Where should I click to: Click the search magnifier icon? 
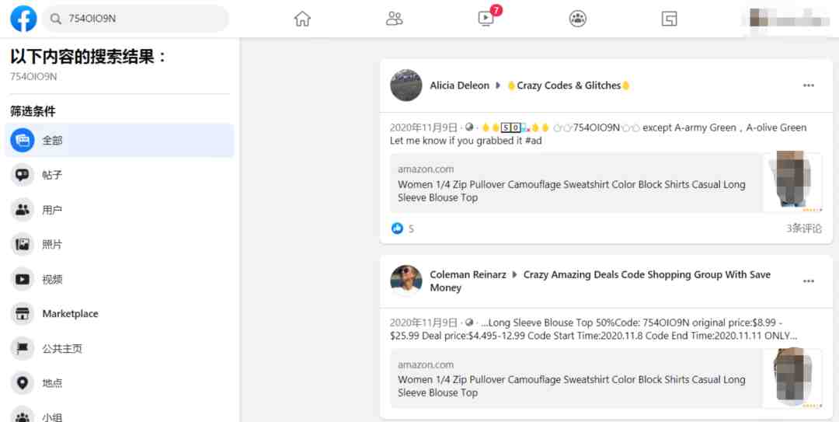pos(56,19)
